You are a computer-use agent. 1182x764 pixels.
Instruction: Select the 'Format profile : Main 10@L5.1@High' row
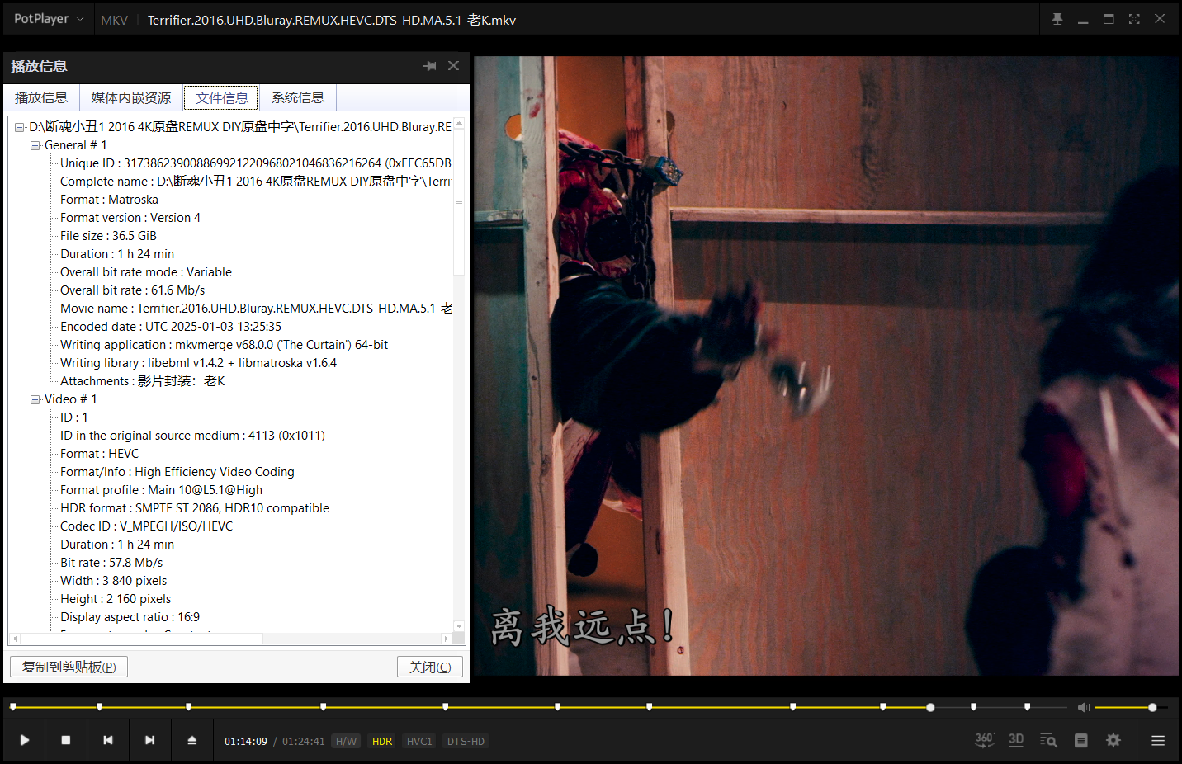point(161,490)
